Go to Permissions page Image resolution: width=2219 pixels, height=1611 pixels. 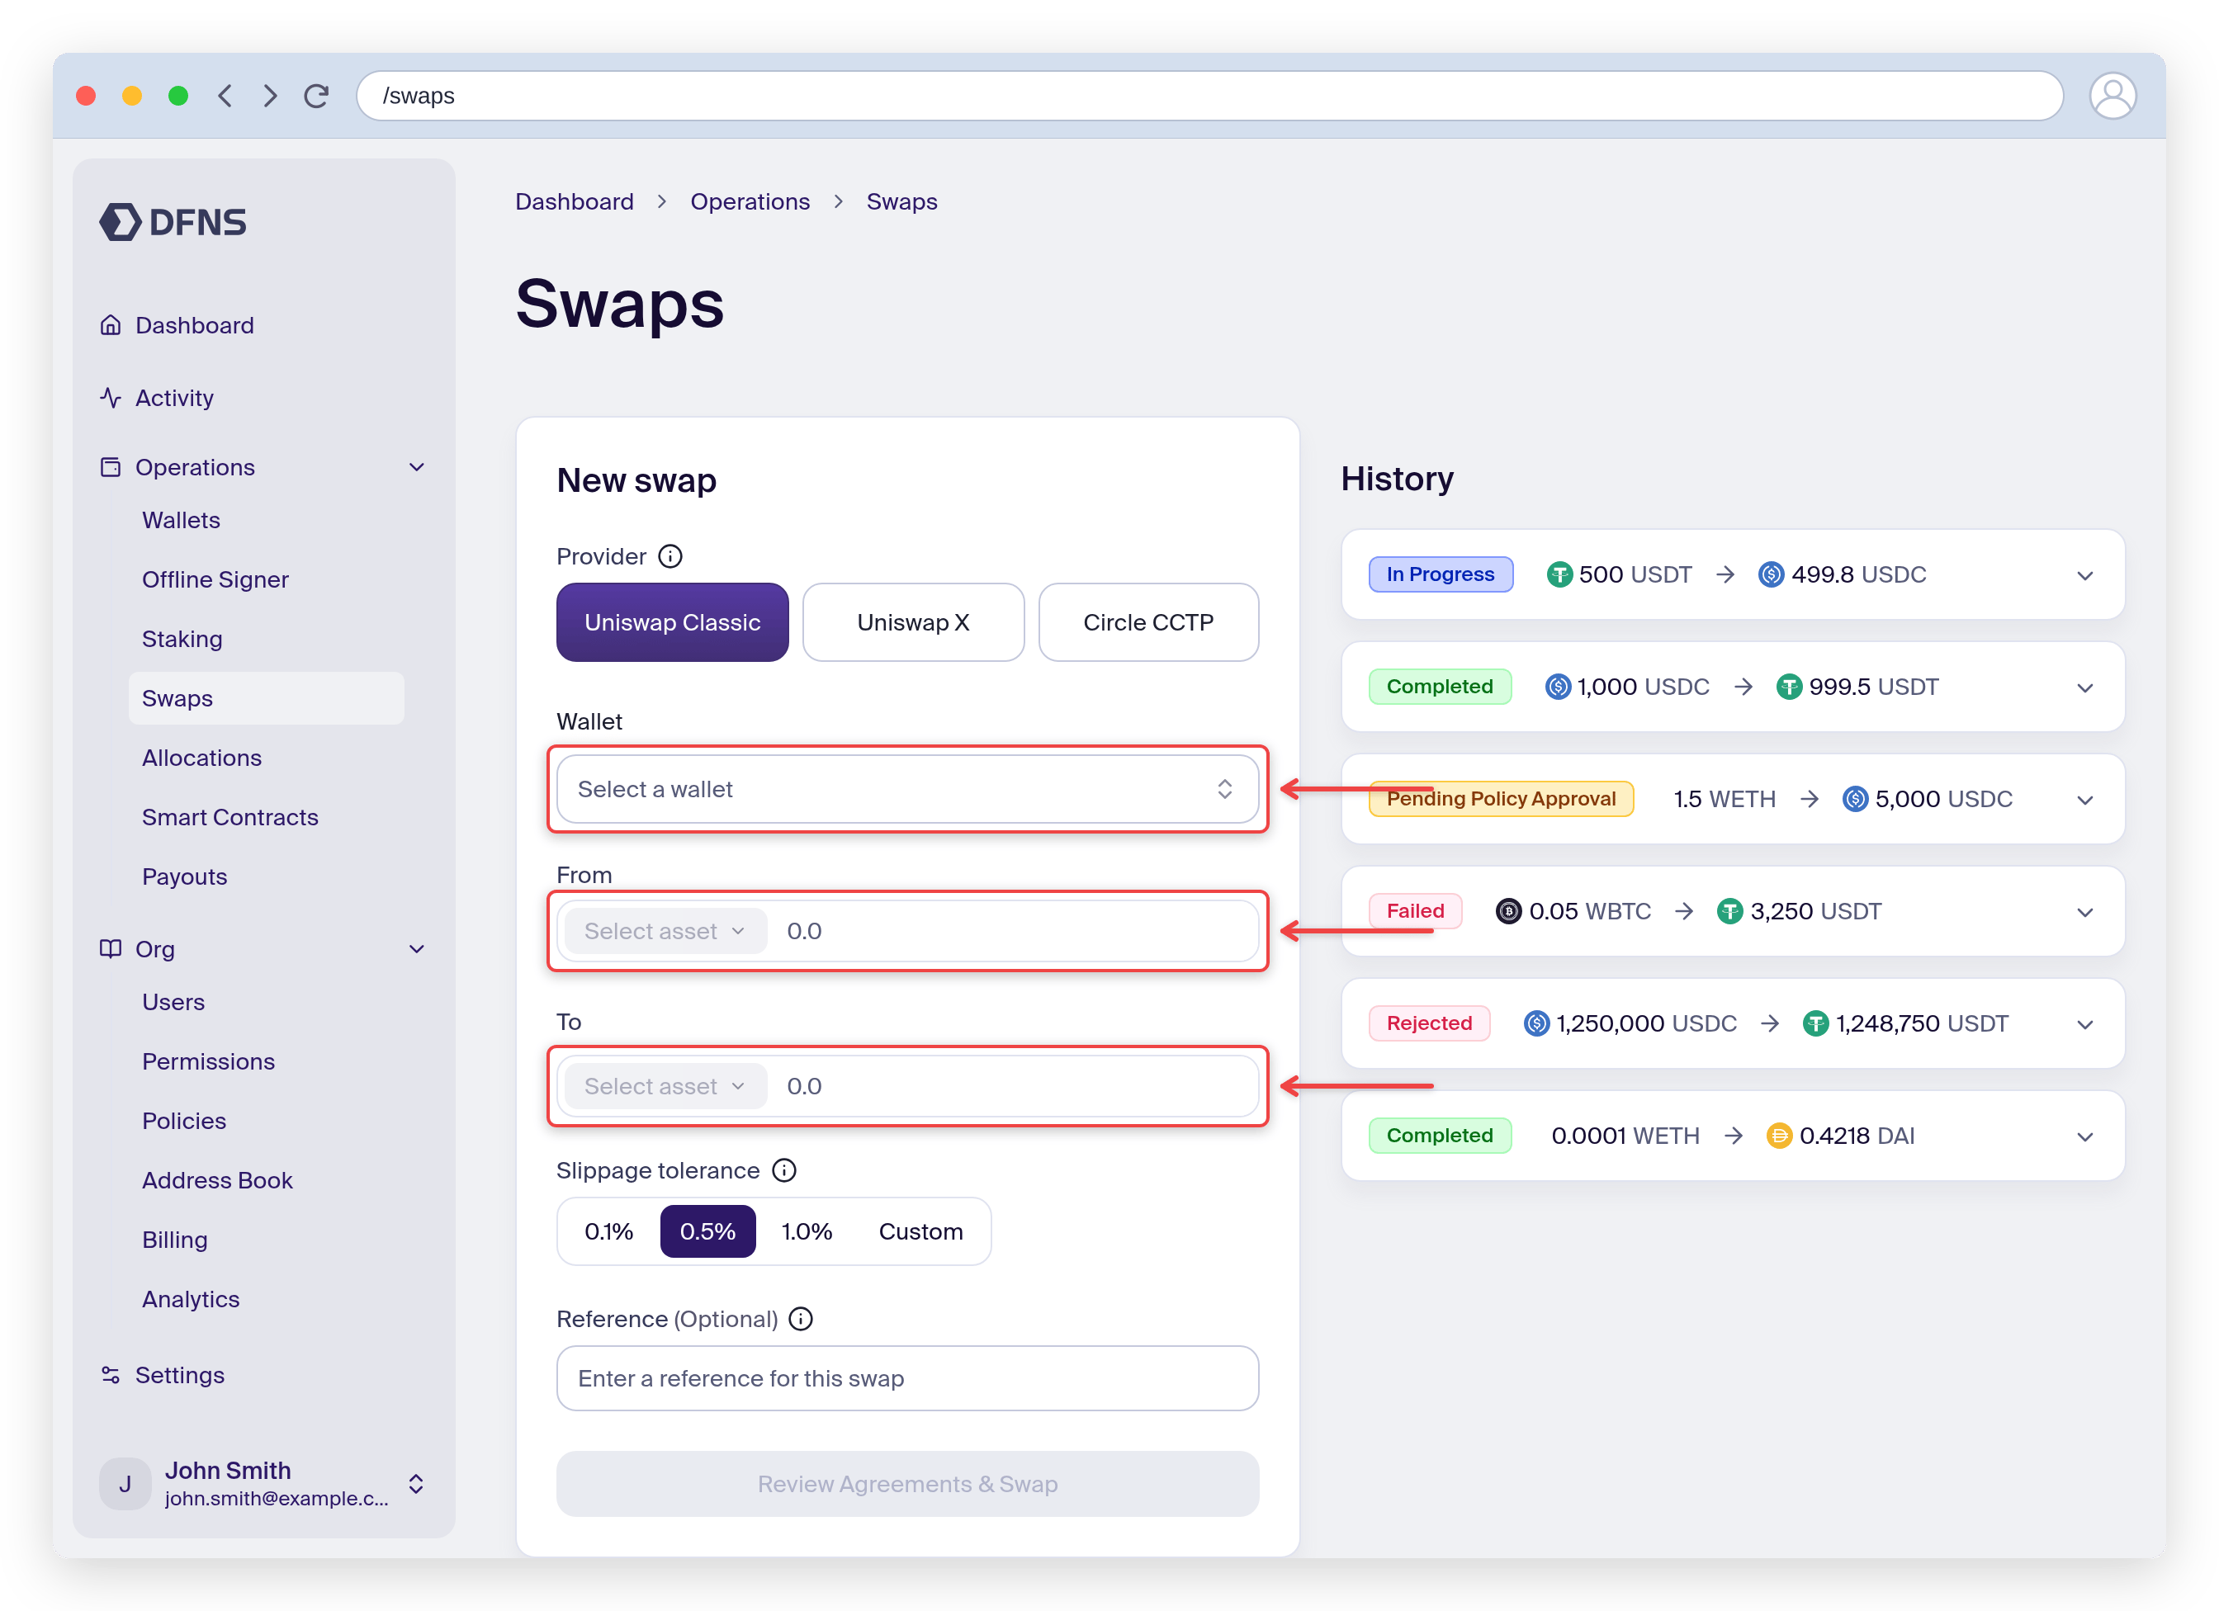(208, 1062)
